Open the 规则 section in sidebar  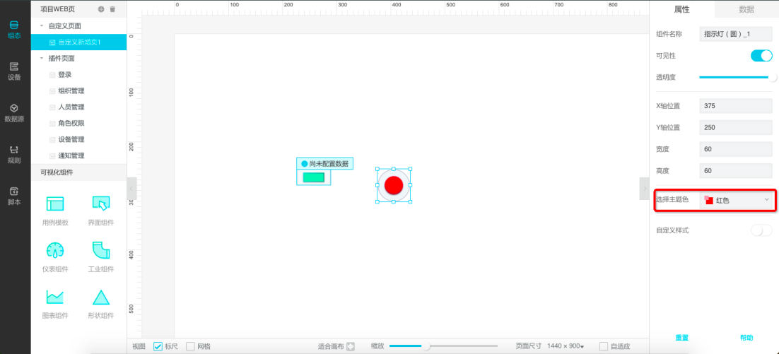[x=14, y=155]
